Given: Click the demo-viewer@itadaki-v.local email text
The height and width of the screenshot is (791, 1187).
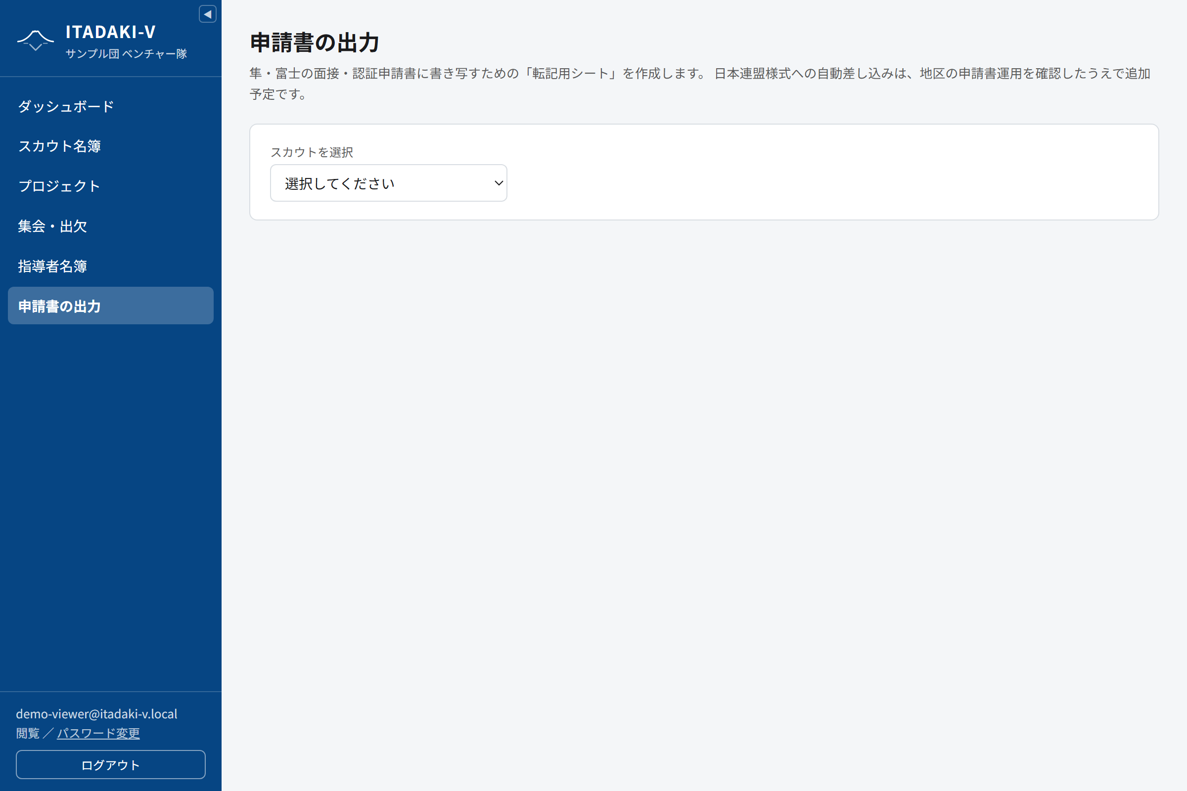Looking at the screenshot, I should coord(97,714).
